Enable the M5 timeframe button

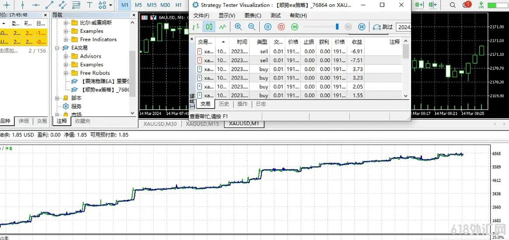138,5
